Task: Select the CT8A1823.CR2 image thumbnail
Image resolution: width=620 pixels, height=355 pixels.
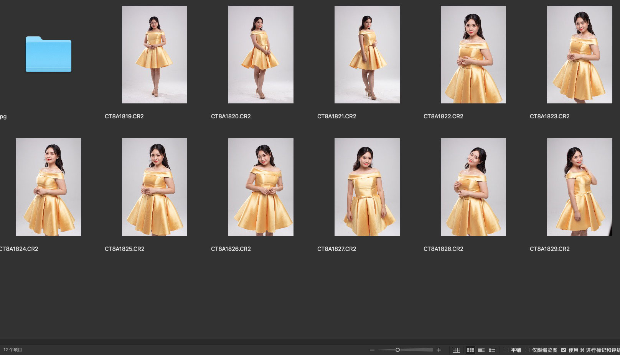Action: coord(579,54)
